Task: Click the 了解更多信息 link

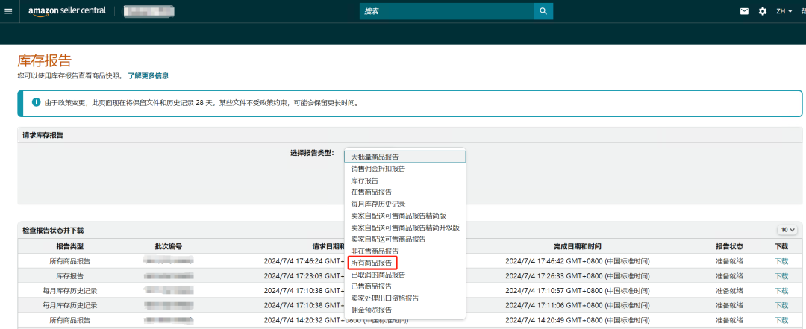Action: [x=148, y=76]
